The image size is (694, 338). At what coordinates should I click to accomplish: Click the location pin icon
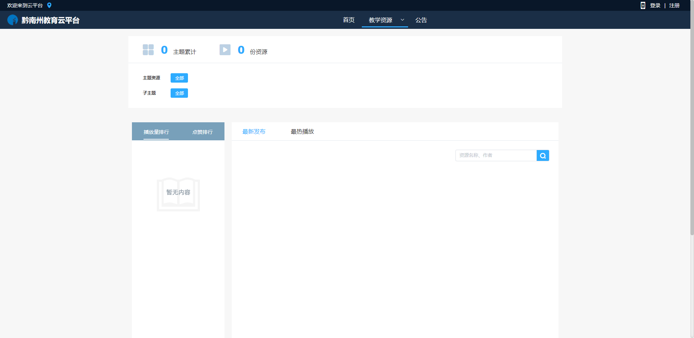click(x=50, y=5)
